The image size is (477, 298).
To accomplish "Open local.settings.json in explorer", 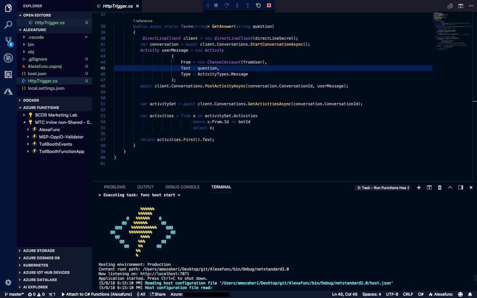I will (x=54, y=88).
